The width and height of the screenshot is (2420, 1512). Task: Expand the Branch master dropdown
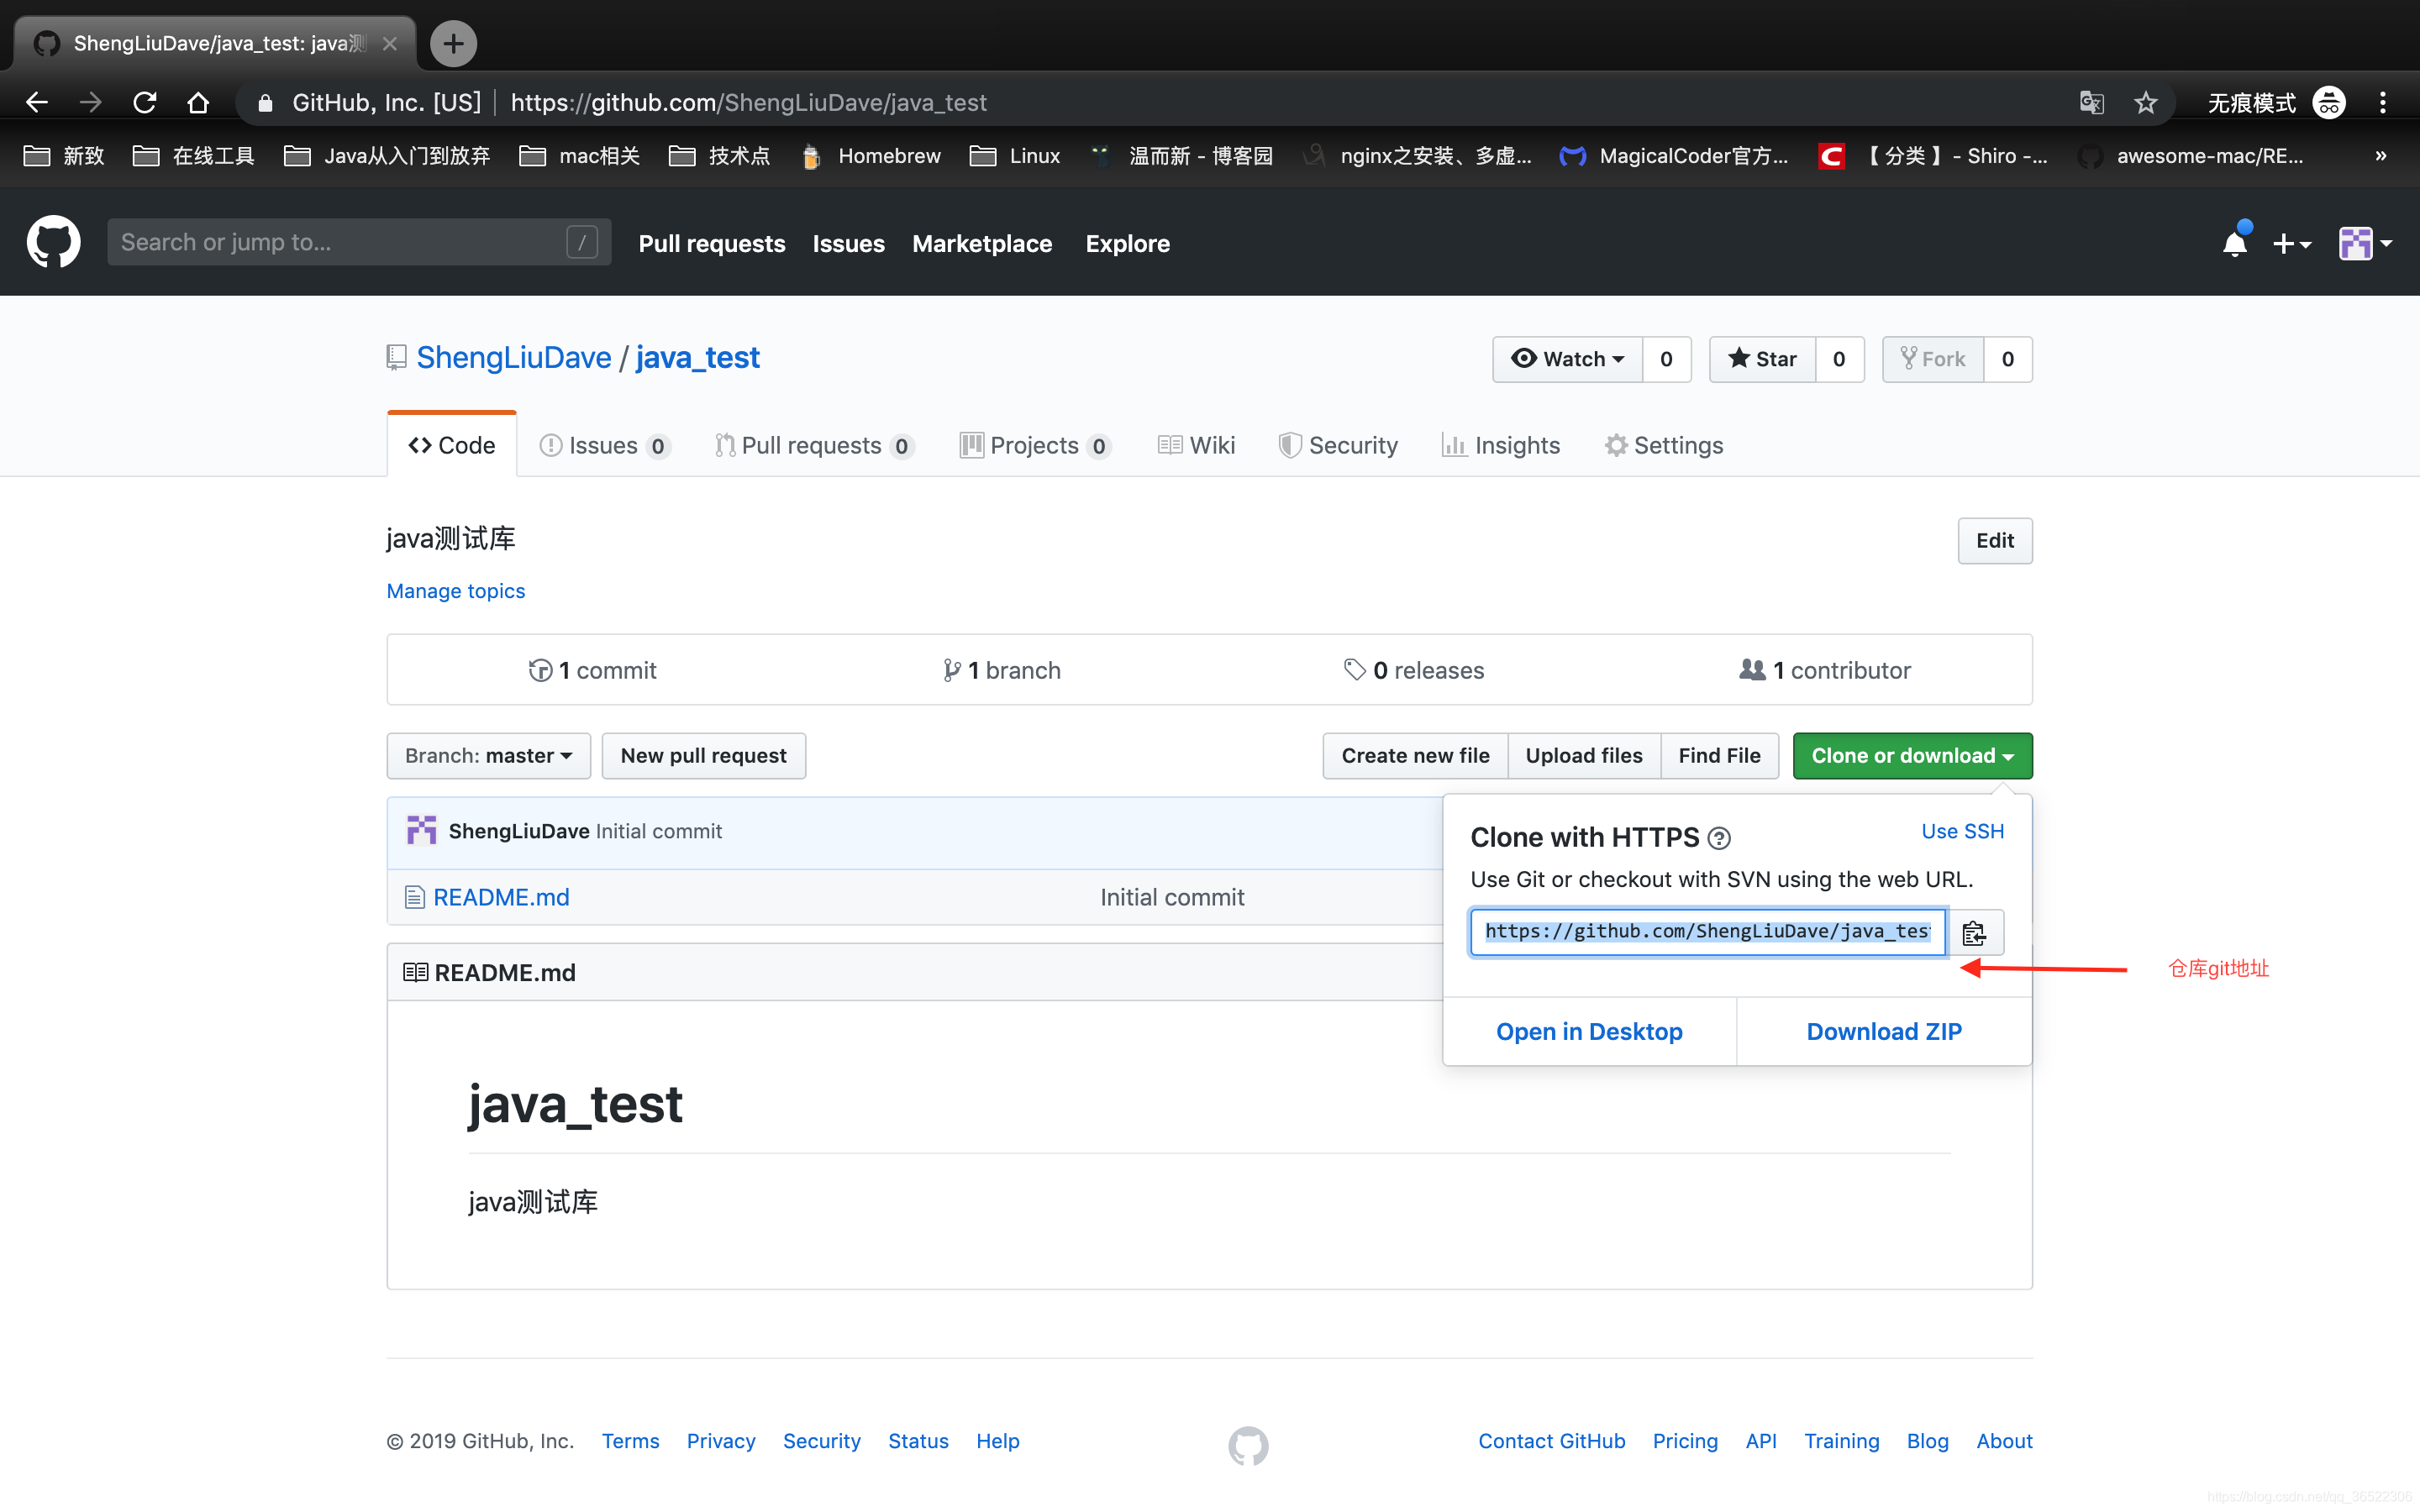484,754
